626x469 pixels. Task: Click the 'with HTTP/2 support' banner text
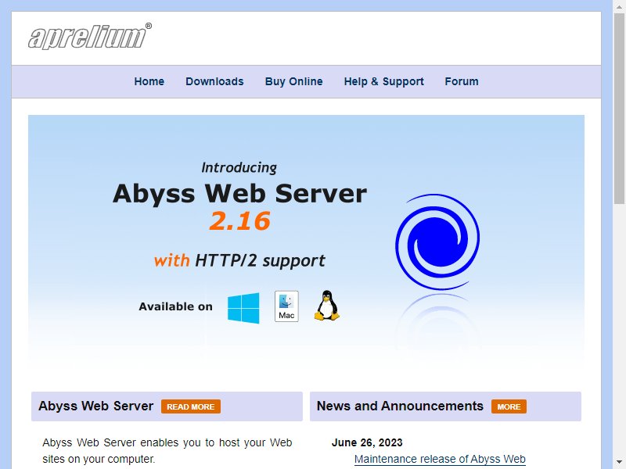[x=239, y=261]
